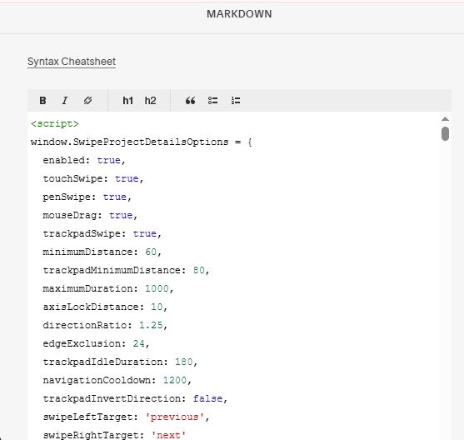Click the MARKDOWN header title
This screenshot has height=440, width=464.
[239, 14]
